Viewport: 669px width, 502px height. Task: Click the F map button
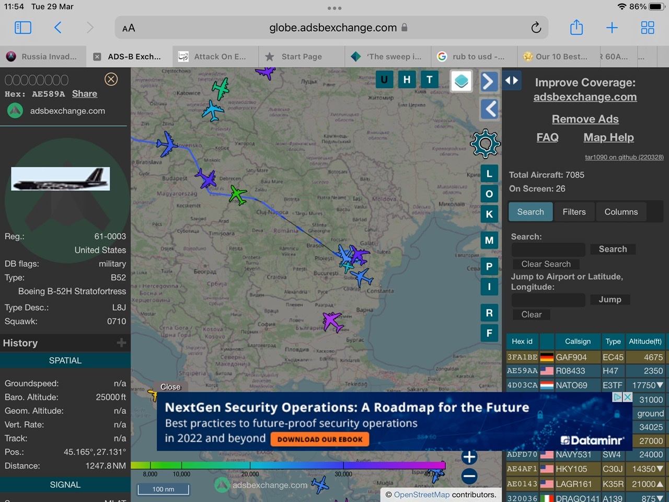click(x=489, y=333)
